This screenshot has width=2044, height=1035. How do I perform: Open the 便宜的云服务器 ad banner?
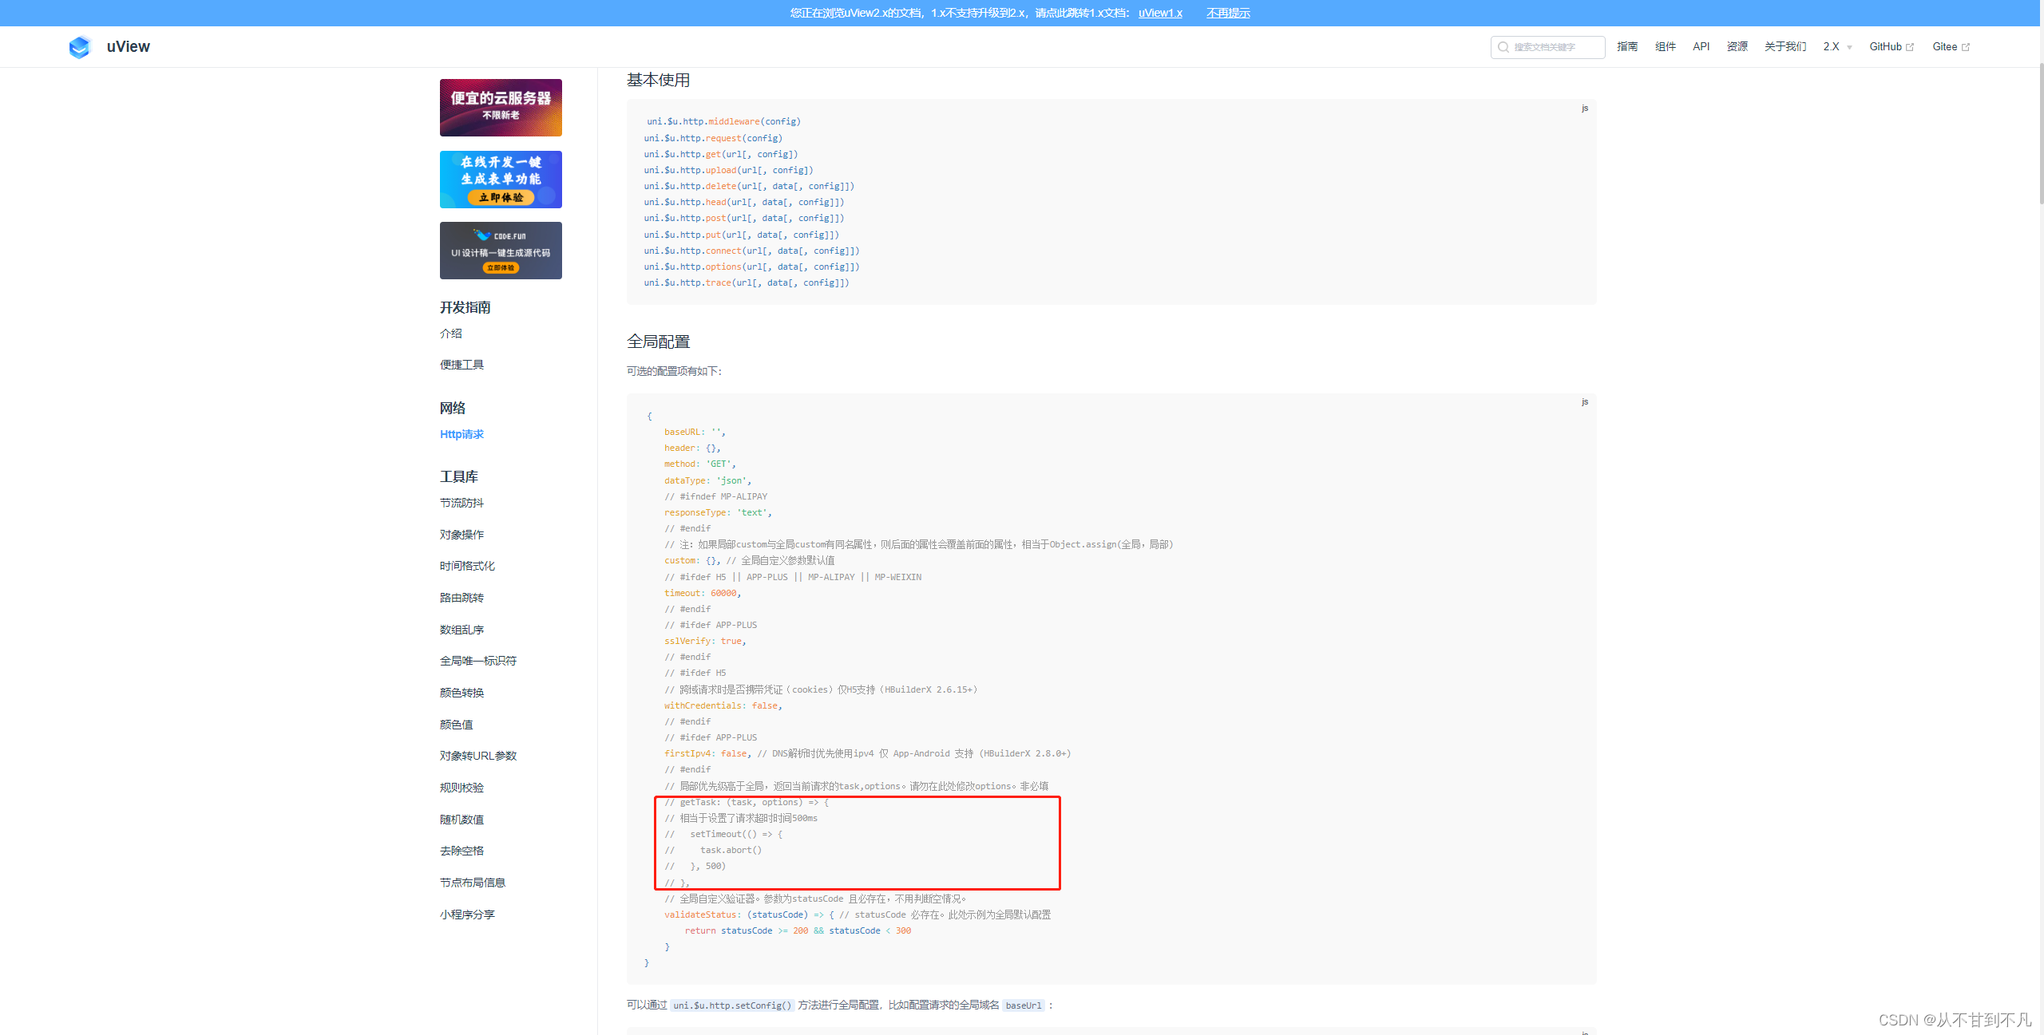501,108
